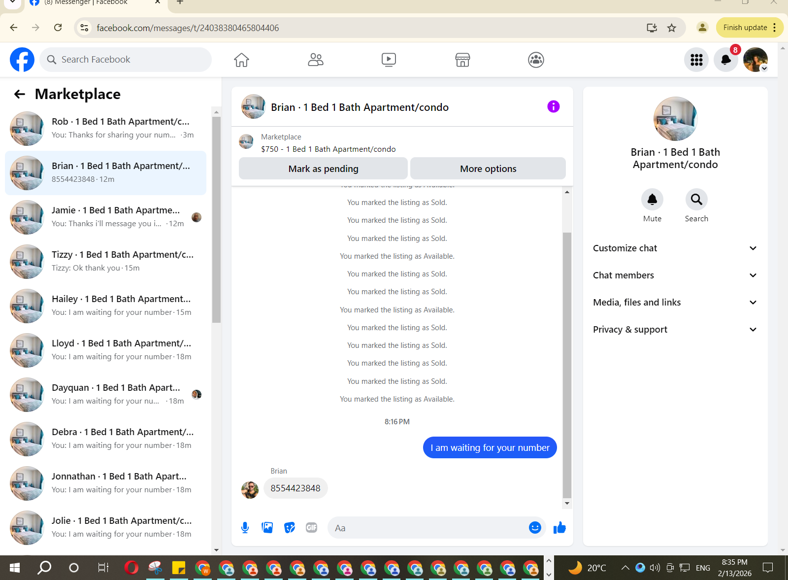Click the Search Facebook field
Screen dimensions: 788x580
[x=126, y=60]
